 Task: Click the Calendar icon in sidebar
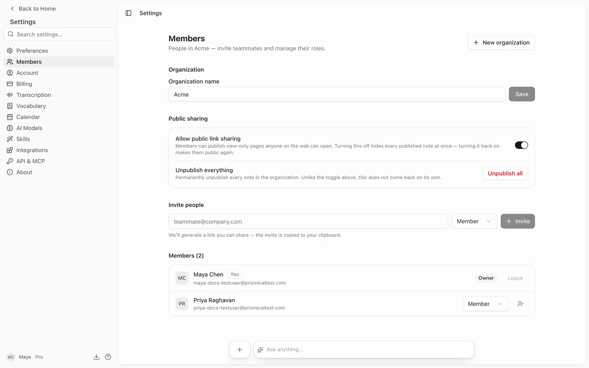10,117
